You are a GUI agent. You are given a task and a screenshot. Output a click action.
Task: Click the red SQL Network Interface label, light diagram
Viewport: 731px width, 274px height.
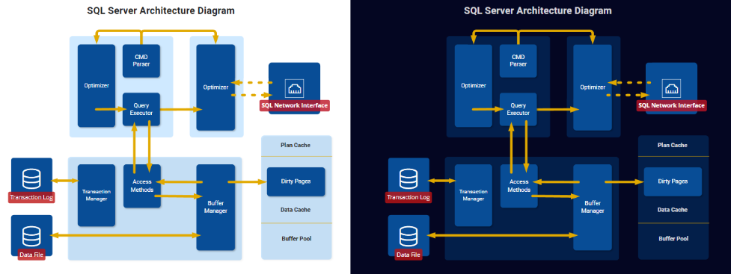coord(295,105)
